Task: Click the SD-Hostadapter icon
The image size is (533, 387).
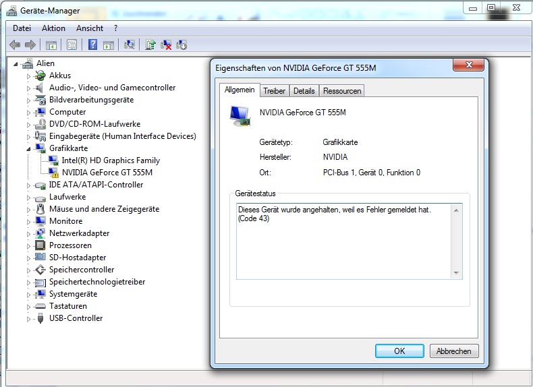Action: tap(40, 257)
